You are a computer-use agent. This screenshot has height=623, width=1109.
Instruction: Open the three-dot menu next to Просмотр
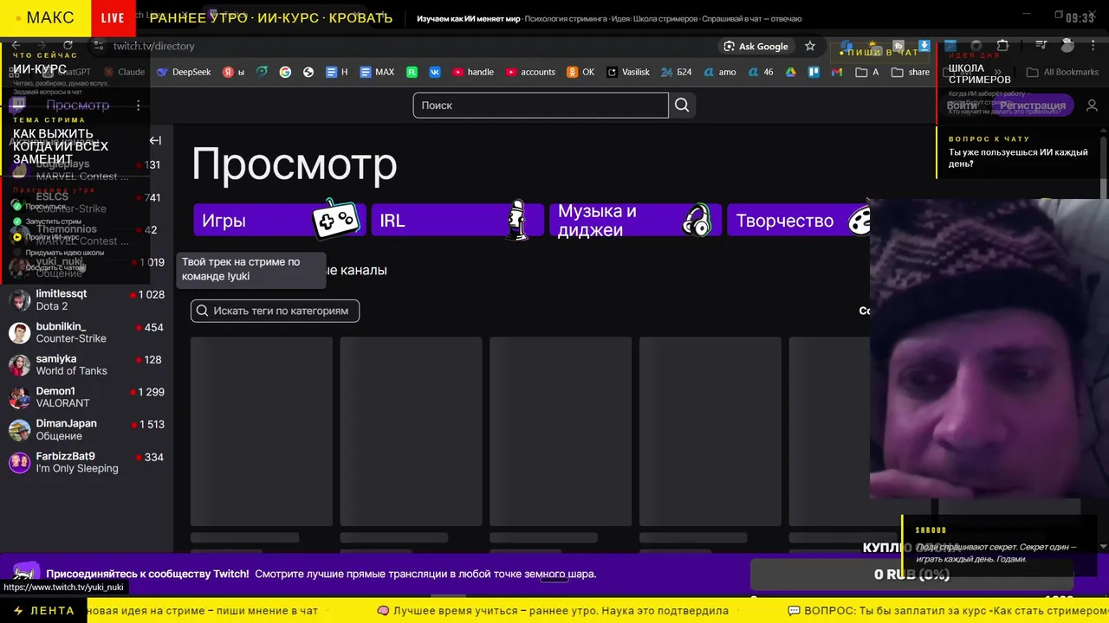pos(139,106)
